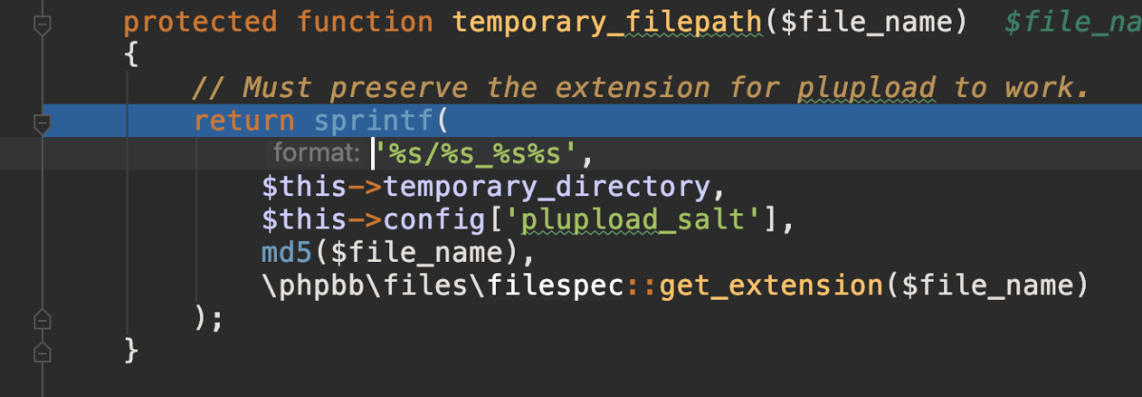
Task: Click the fold end marker beside closing parenthesis
Action: (40, 316)
